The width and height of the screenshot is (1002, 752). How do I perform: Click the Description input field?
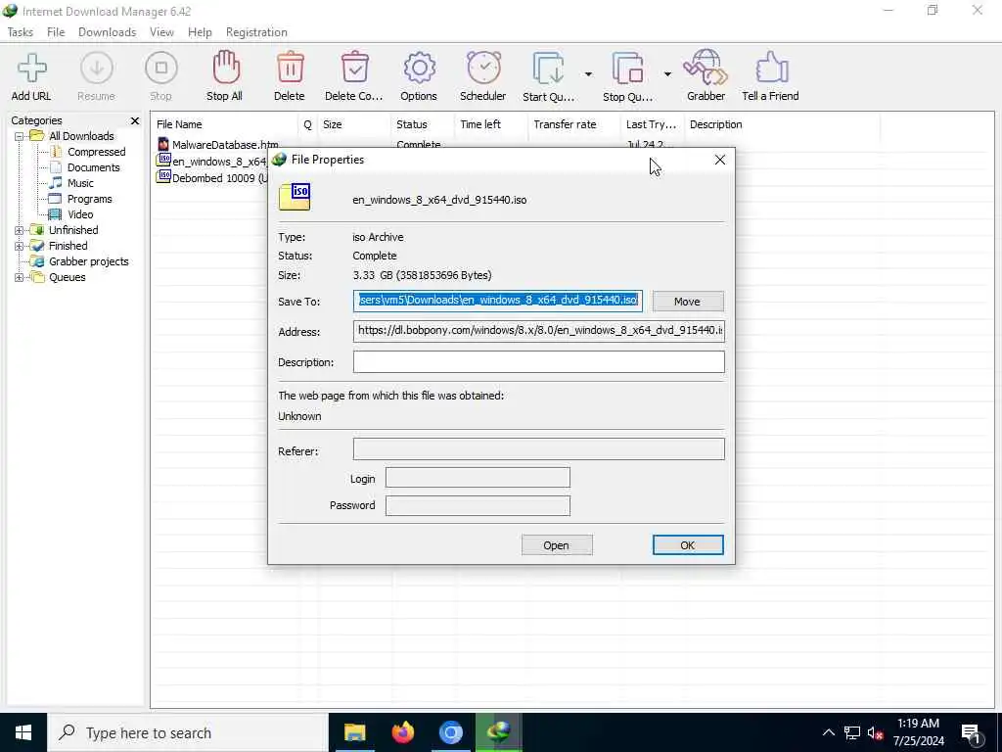(539, 362)
